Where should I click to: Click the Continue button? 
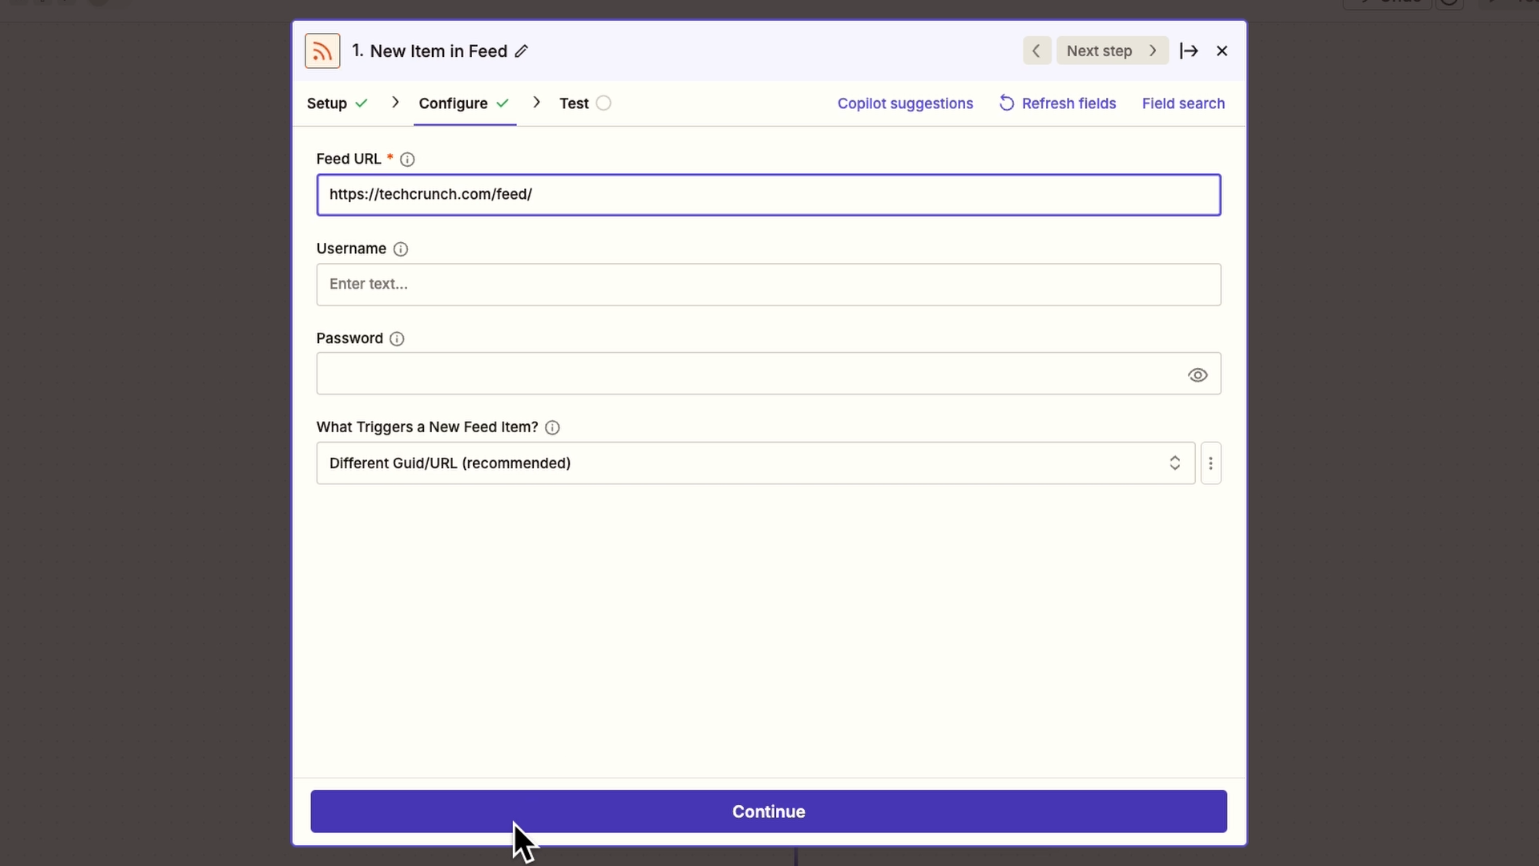click(x=768, y=811)
